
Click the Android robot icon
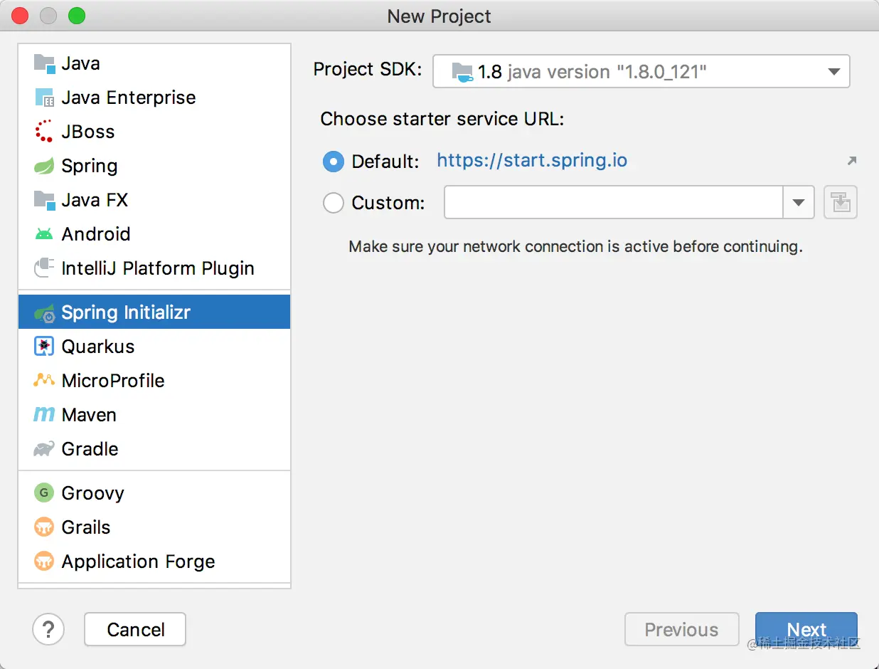click(x=44, y=234)
